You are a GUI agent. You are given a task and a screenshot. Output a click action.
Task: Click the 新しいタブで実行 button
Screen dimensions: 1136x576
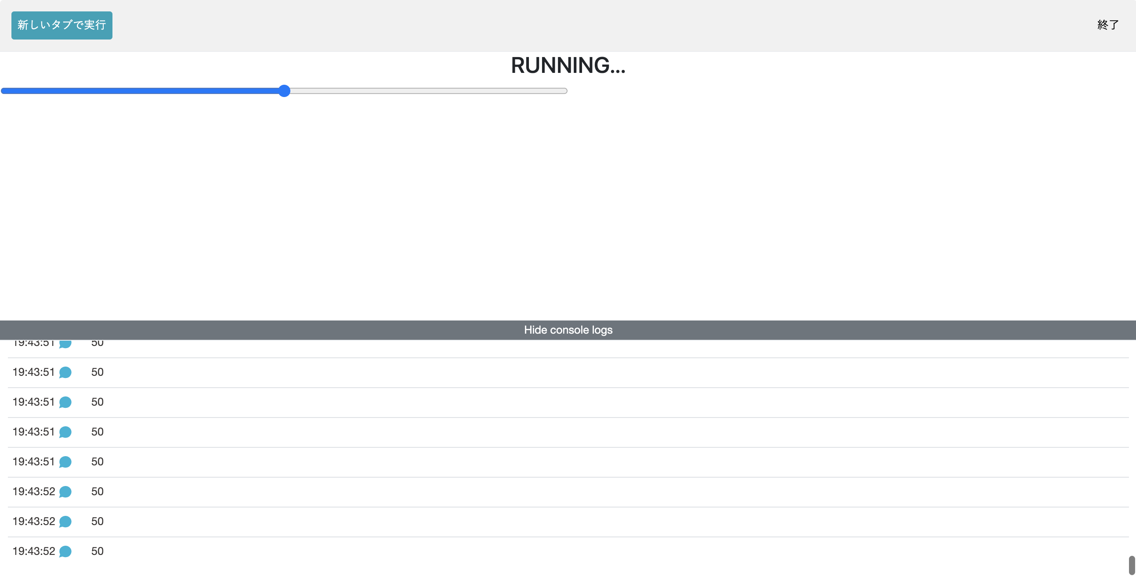[62, 25]
